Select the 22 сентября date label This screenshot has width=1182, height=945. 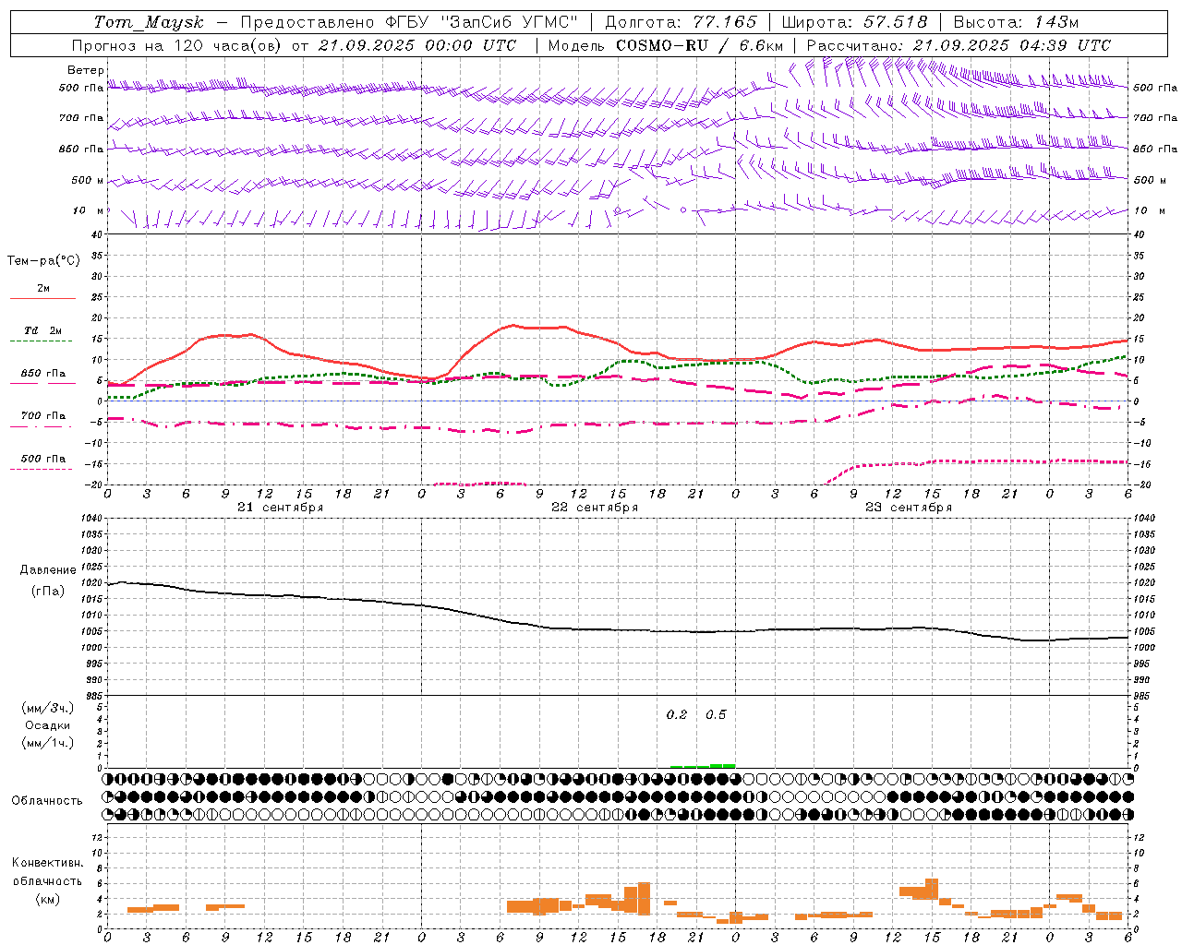point(594,508)
